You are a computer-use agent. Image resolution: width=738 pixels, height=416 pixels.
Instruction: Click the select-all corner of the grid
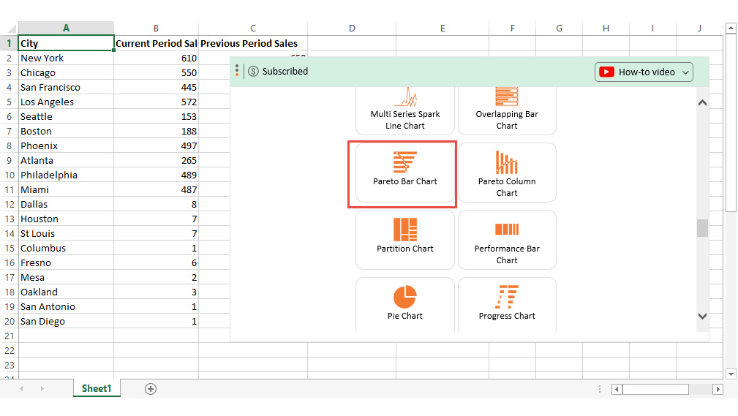pyautogui.click(x=10, y=29)
